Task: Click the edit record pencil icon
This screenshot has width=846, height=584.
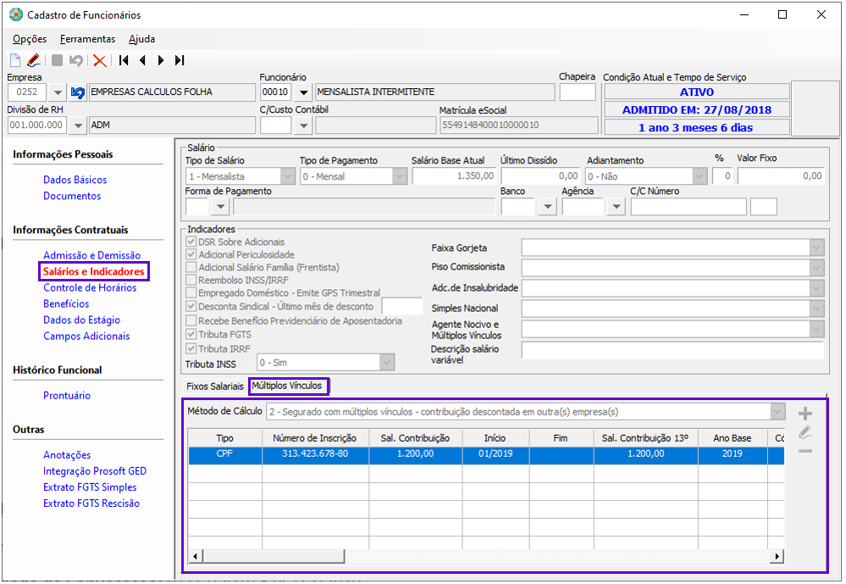Action: 34,60
